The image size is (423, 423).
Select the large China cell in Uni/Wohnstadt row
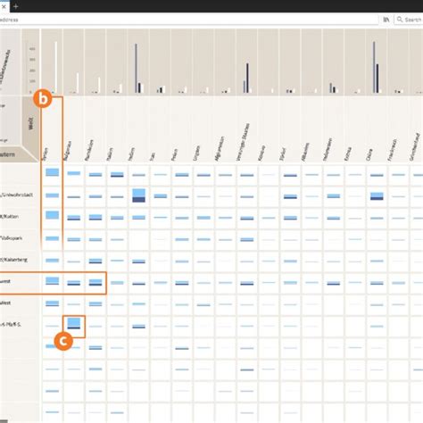point(377,196)
